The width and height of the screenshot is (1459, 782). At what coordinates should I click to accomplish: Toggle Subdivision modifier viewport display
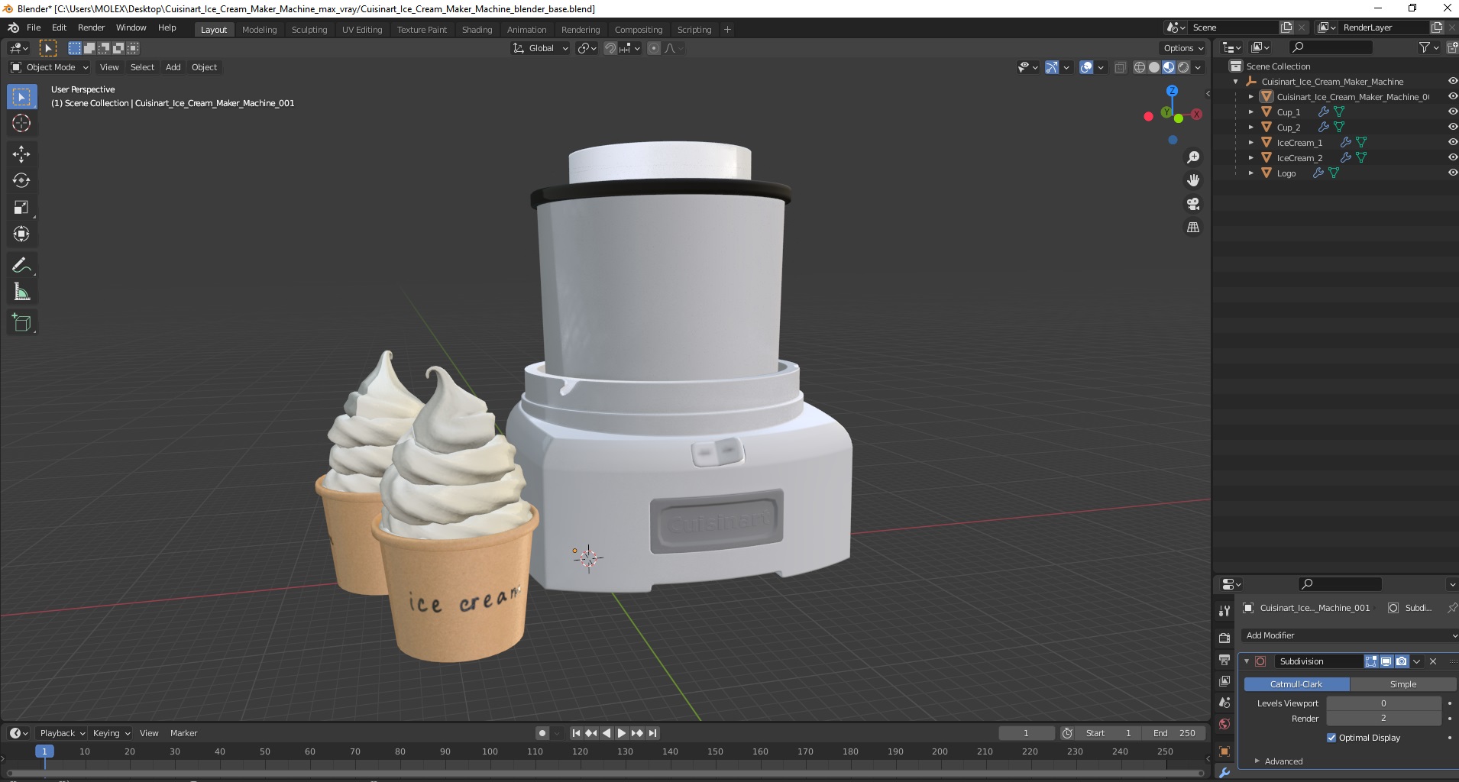tap(1386, 661)
